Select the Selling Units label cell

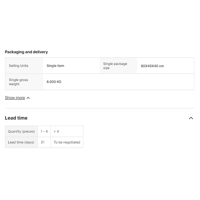pos(19,66)
